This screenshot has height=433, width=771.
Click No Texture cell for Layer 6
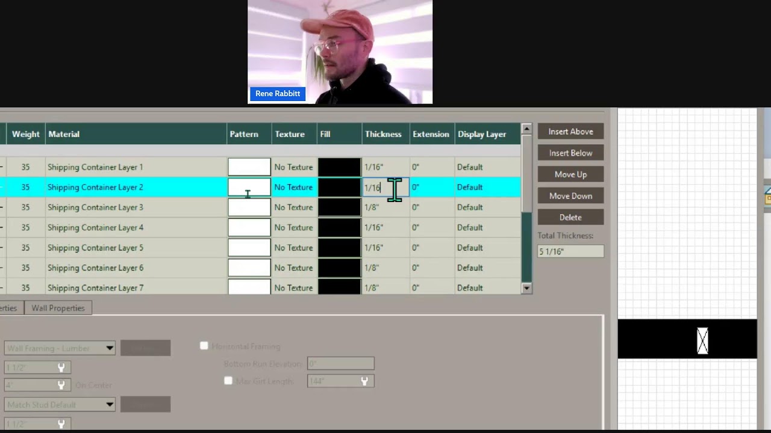(293, 268)
